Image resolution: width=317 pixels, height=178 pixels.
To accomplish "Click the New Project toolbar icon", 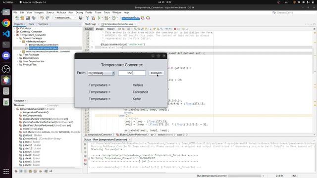I will pos(22,18).
